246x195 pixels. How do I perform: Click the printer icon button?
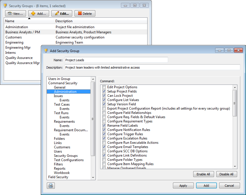point(51,186)
